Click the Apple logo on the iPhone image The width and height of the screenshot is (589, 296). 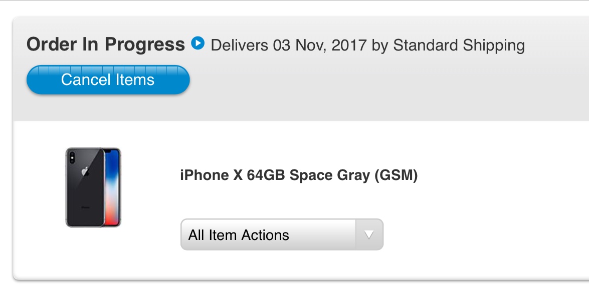pos(85,171)
